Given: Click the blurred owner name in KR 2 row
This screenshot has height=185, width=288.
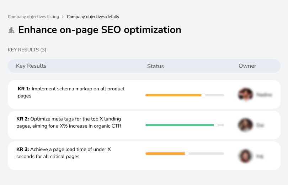Looking at the screenshot, I should click(x=260, y=125).
